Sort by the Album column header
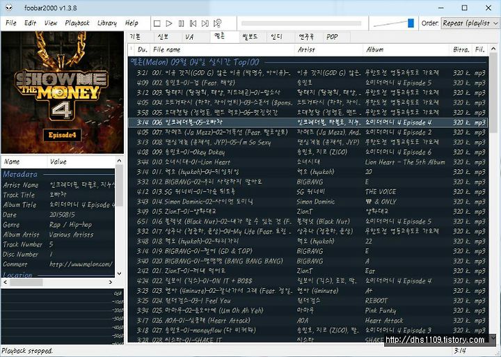The width and height of the screenshot is (501, 357). (x=406, y=49)
